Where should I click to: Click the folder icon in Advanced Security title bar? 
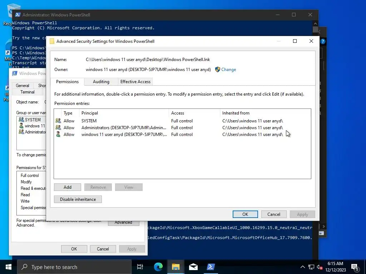point(52,41)
